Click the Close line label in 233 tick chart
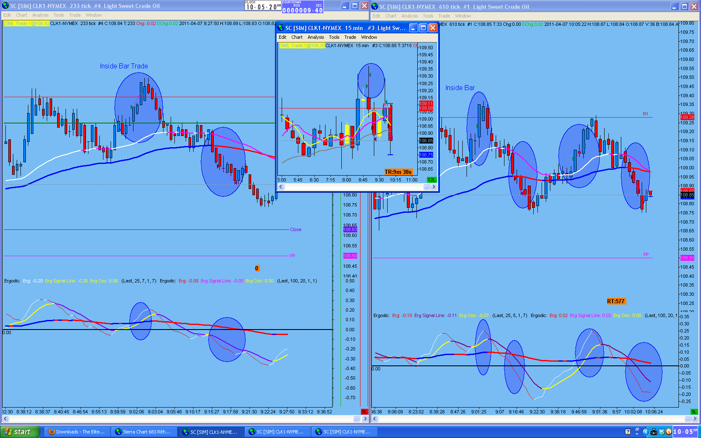The height and width of the screenshot is (438, 701). (x=296, y=229)
